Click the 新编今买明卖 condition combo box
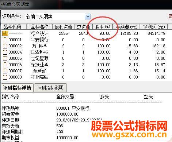 coord(58,17)
